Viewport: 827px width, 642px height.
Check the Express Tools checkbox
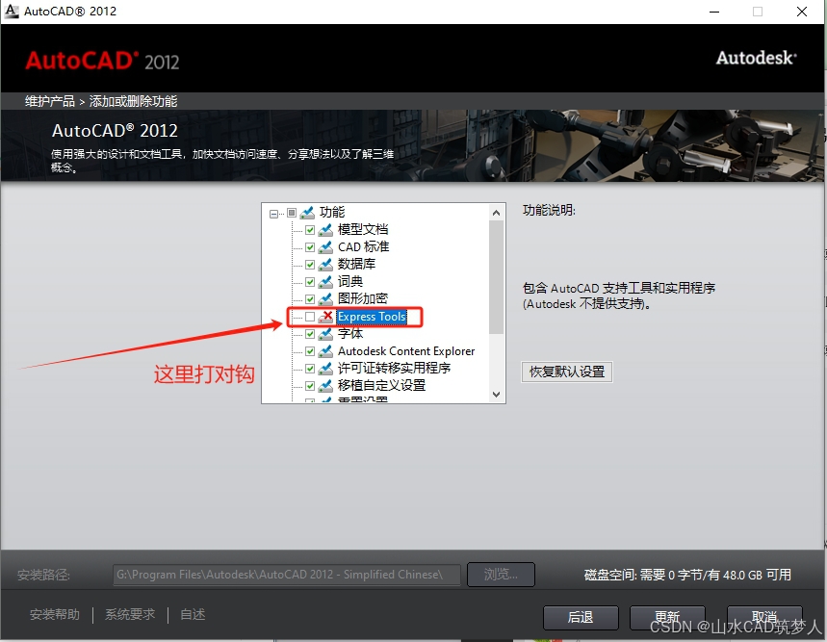[x=310, y=317]
